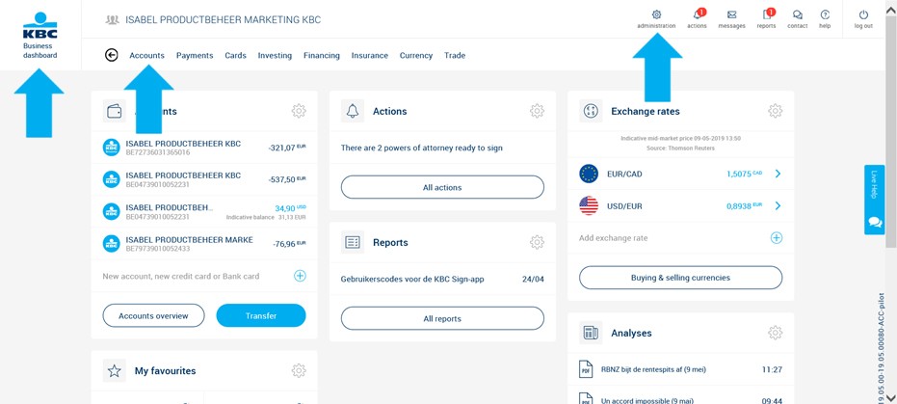Click the All reports button
Image resolution: width=897 pixels, height=404 pixels.
pos(442,318)
